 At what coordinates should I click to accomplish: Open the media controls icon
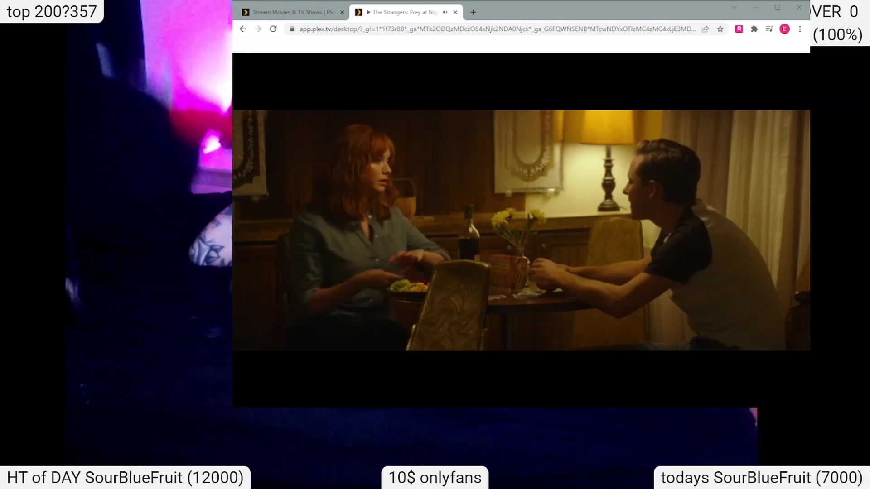pos(769,29)
